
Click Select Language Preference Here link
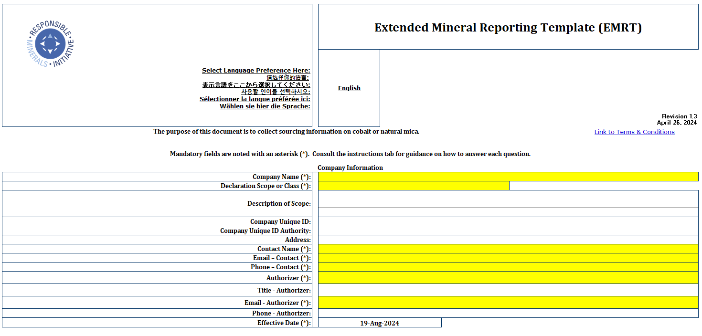point(256,70)
